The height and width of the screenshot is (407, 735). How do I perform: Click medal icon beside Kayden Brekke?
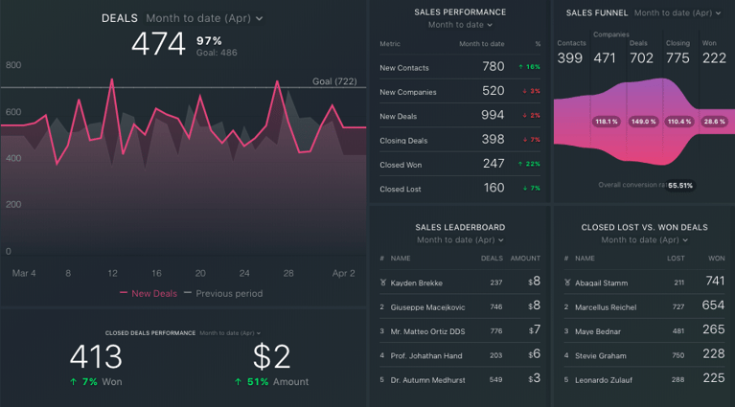(381, 283)
